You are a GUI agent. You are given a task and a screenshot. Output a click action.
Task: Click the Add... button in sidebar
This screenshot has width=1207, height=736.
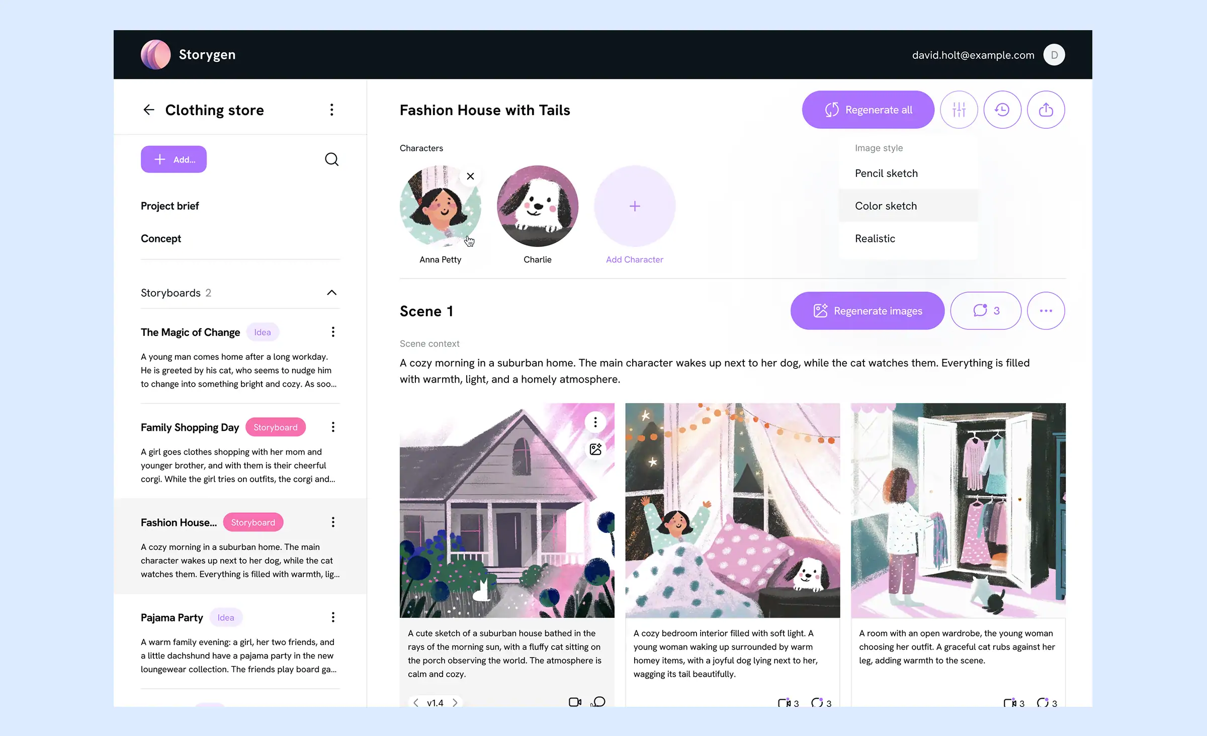point(174,159)
